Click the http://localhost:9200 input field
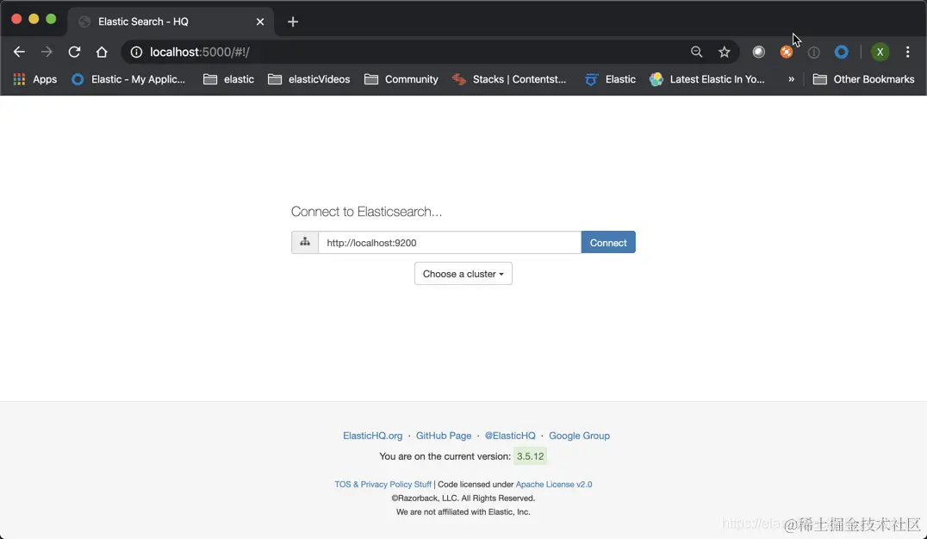 pos(450,242)
